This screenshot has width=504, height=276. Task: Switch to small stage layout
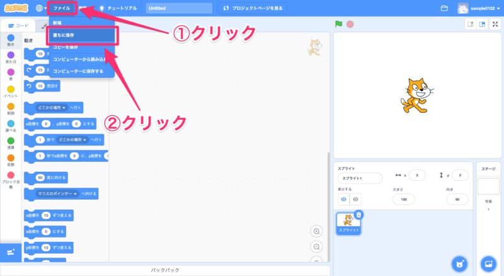pyautogui.click(x=469, y=25)
